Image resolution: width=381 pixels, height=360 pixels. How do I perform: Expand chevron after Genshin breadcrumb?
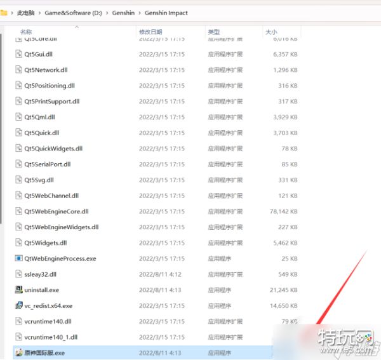140,13
